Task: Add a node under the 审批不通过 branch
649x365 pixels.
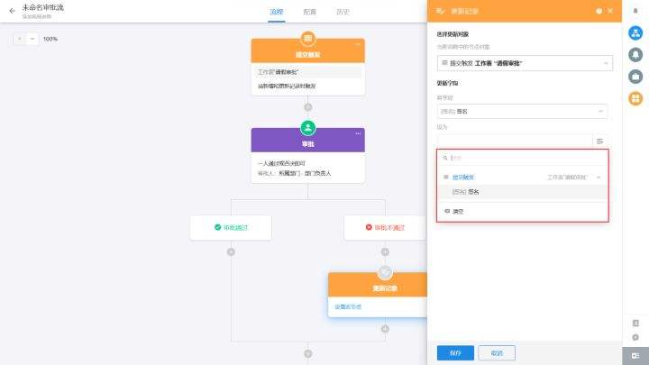Action: click(x=385, y=252)
